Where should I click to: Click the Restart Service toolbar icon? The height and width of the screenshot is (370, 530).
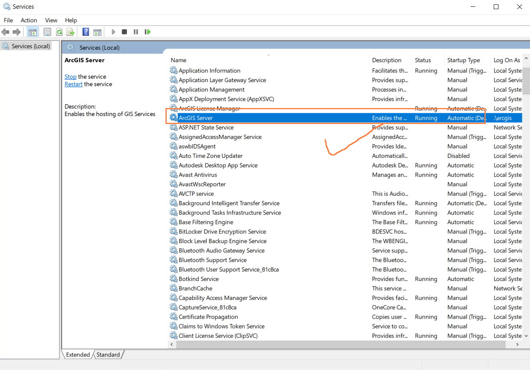(x=148, y=32)
